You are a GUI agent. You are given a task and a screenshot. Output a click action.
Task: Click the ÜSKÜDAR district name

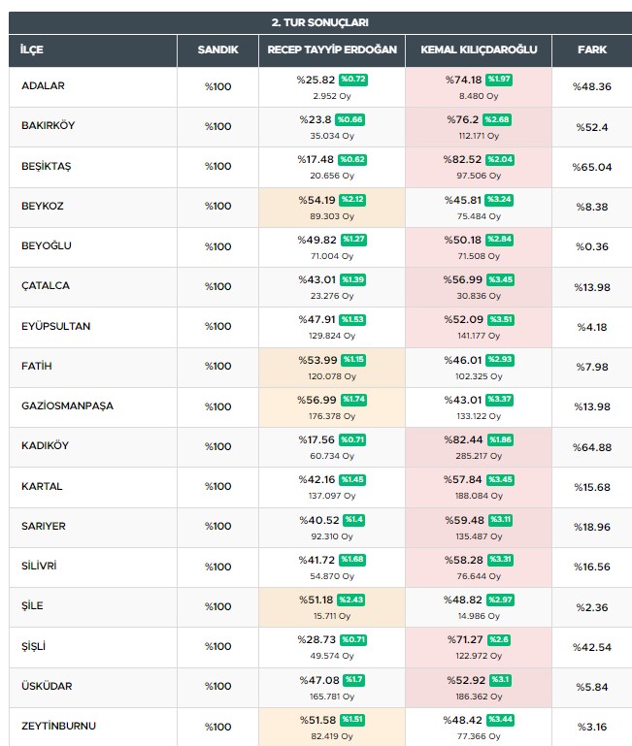48,686
